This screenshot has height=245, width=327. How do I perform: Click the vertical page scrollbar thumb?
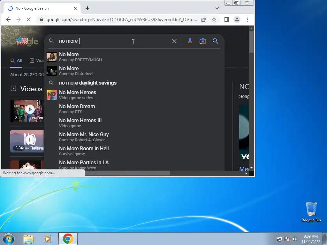(x=251, y=42)
